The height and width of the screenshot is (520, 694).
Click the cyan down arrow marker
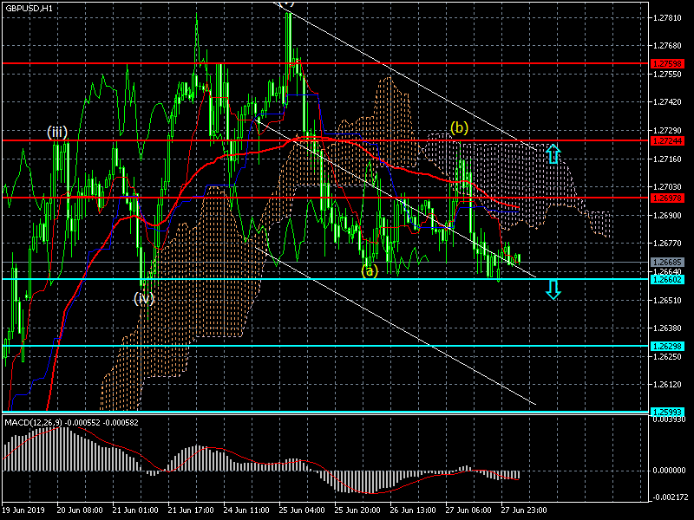pos(553,289)
